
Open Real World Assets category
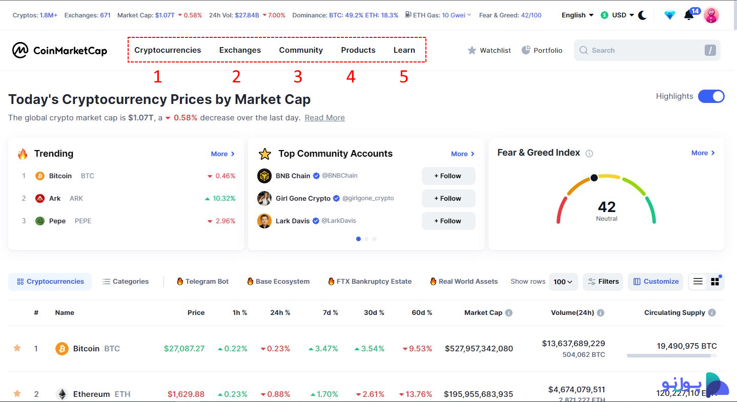[x=464, y=281]
